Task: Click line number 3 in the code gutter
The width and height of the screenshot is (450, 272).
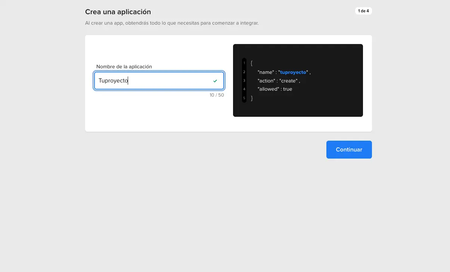Action: click(244, 81)
